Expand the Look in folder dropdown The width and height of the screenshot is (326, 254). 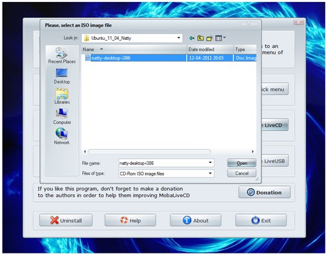point(179,38)
